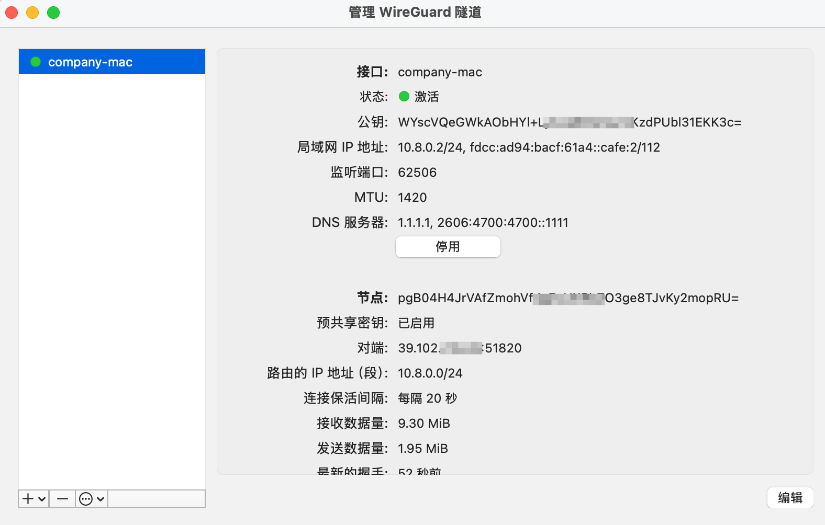The image size is (825, 525).
Task: Click the listening port value 62506
Action: (417, 173)
